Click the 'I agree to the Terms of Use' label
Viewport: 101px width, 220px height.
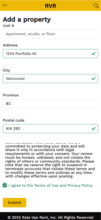[x=50, y=185]
